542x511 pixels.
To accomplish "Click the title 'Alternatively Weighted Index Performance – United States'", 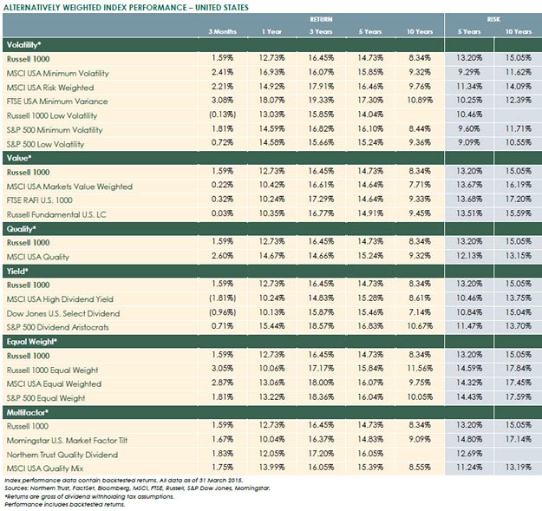I will point(126,7).
